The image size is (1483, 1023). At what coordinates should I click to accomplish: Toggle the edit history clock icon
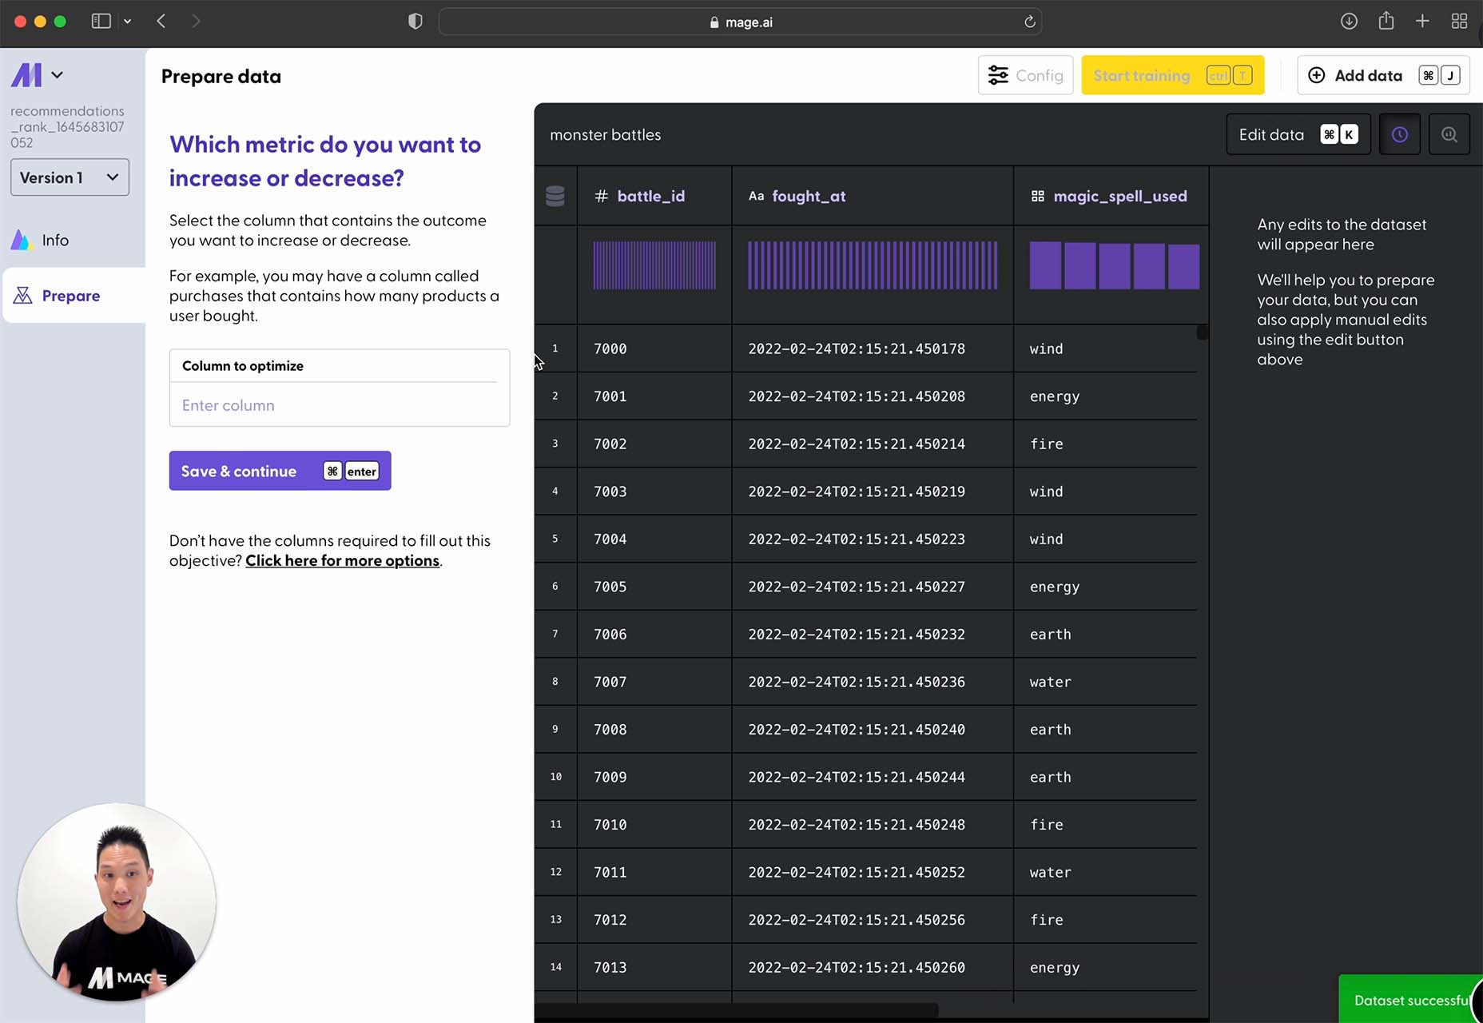click(x=1399, y=134)
